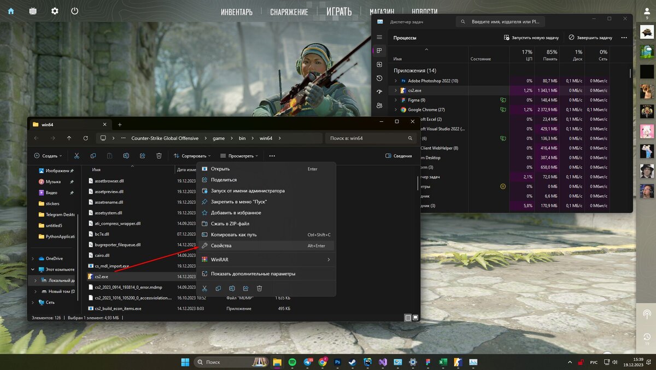Open the Создать dropdown in Explorer

point(48,156)
